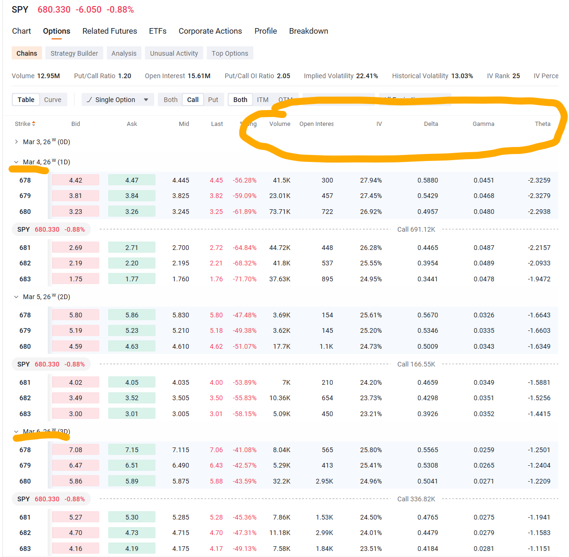Open Strategy Builder

pos(74,53)
